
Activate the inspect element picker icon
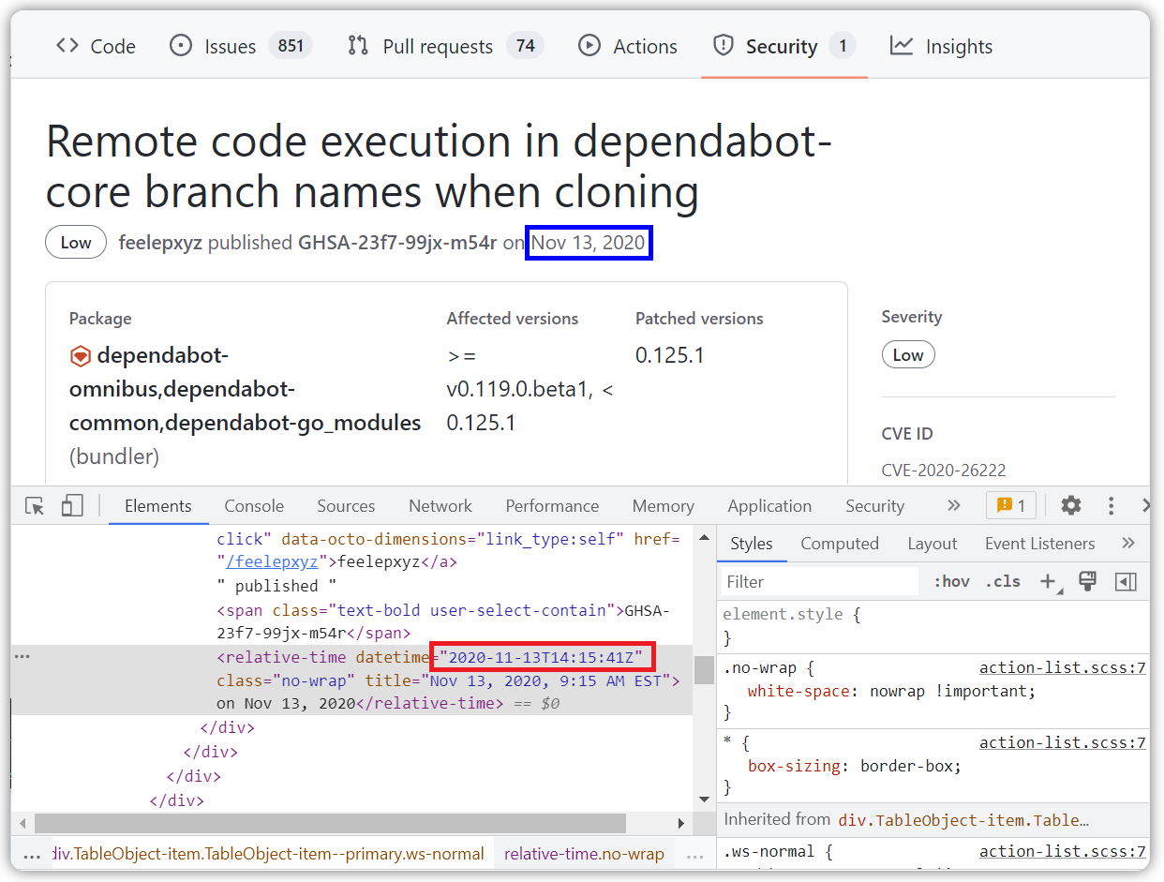35,506
